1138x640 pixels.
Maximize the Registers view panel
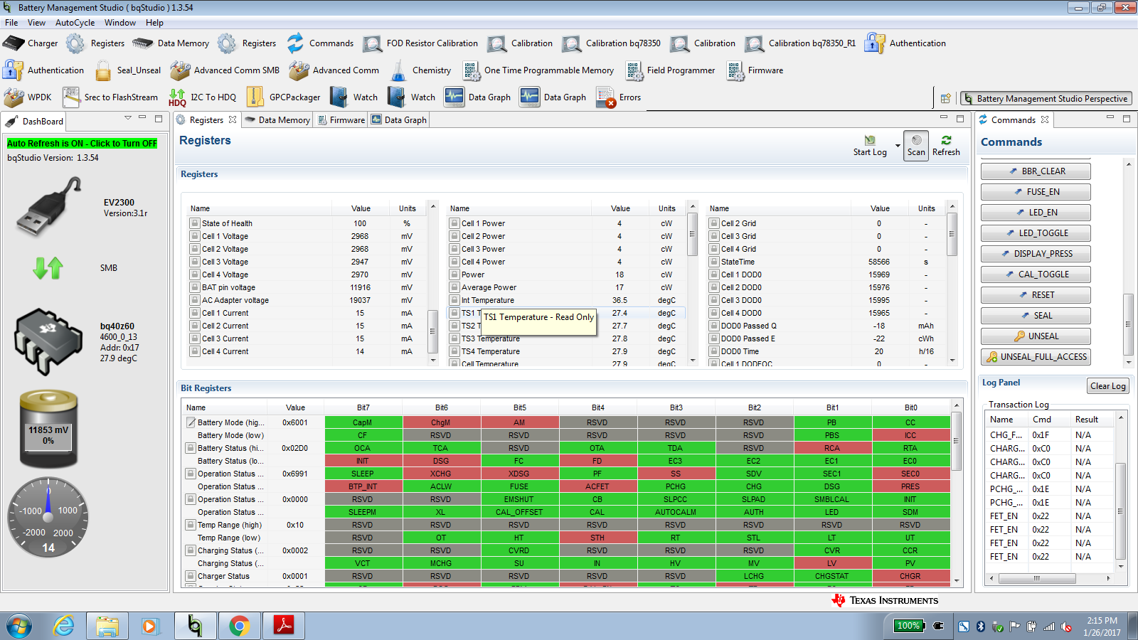(x=960, y=119)
